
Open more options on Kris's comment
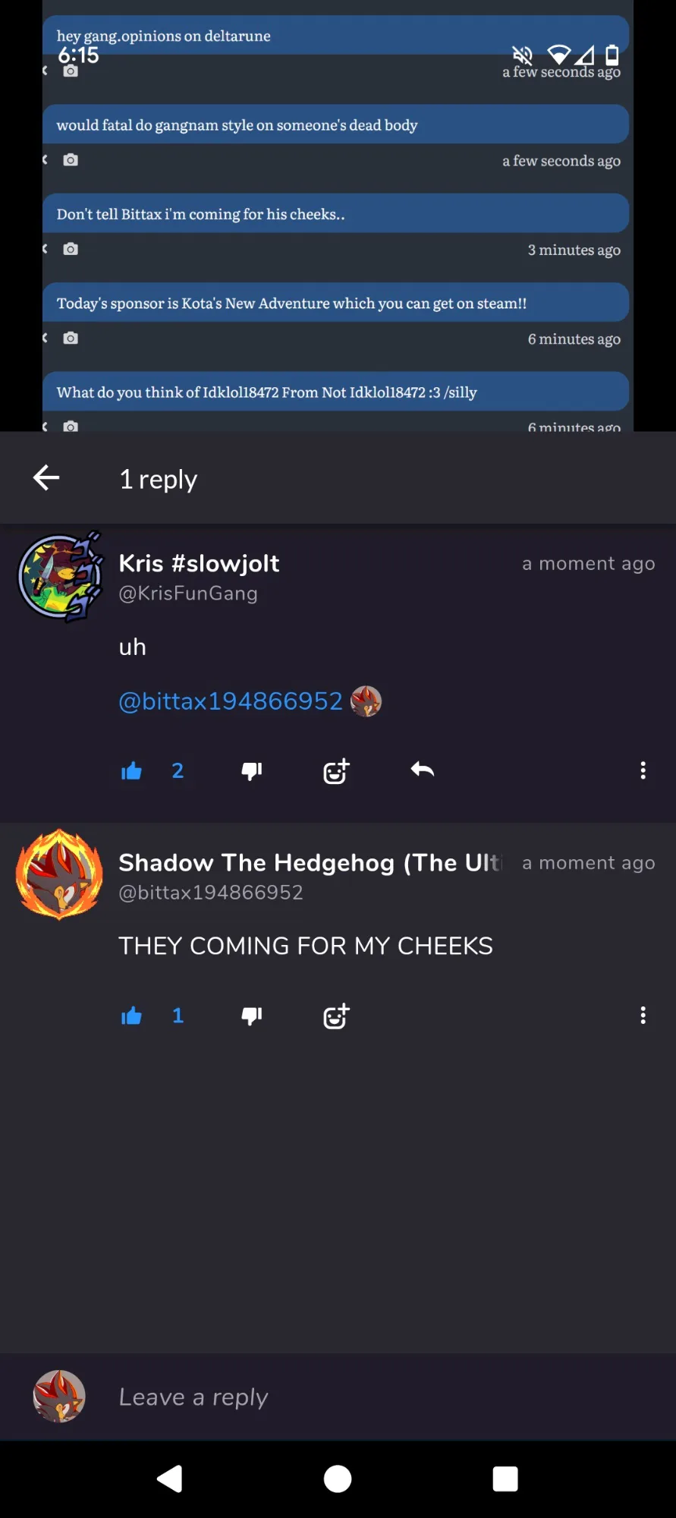coord(643,770)
